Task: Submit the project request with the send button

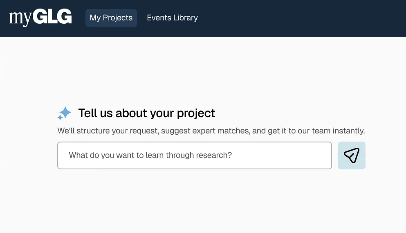Action: pos(351,155)
